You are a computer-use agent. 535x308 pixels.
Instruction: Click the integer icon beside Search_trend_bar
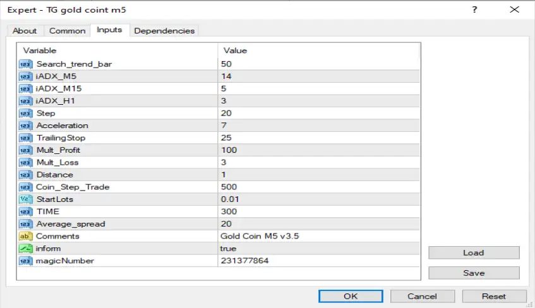(26, 64)
